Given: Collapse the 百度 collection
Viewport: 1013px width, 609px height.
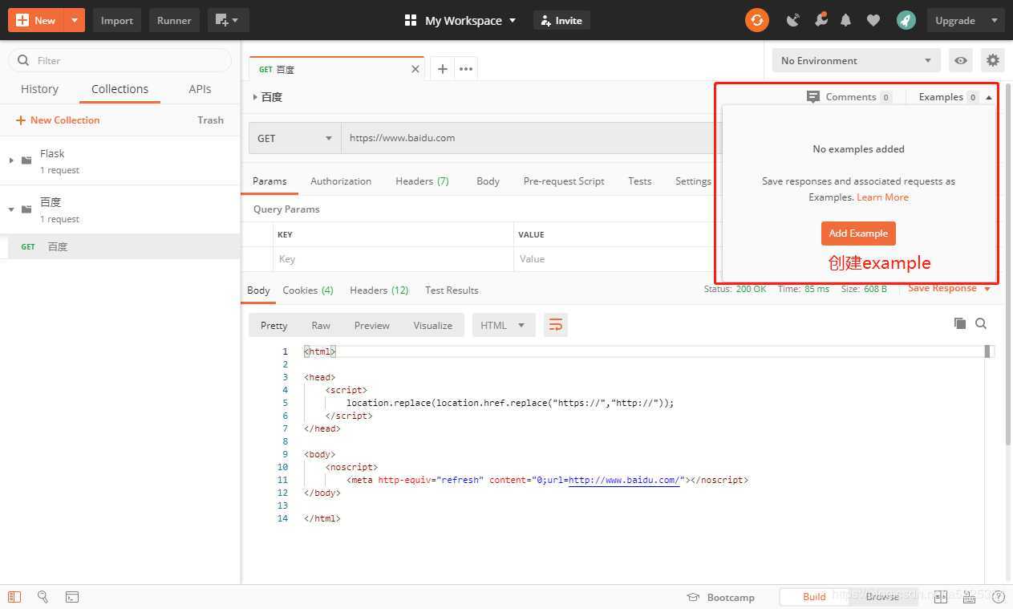Looking at the screenshot, I should coord(11,209).
